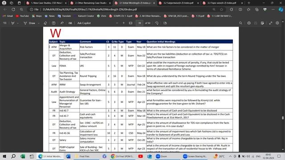Expand the Draw options dropdown arrow
Image resolution: width=285 pixels, height=160 pixels.
(39, 23)
